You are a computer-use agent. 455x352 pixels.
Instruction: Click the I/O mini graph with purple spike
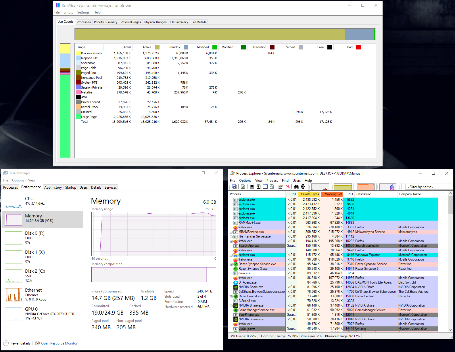pos(388,187)
